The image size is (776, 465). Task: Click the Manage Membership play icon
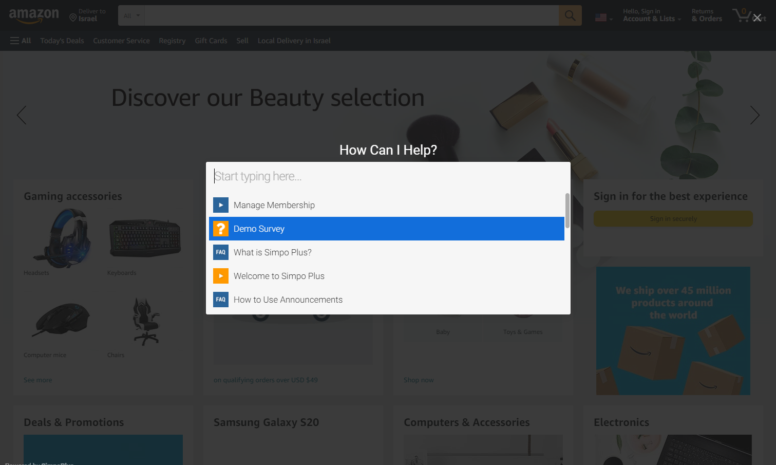tap(221, 205)
